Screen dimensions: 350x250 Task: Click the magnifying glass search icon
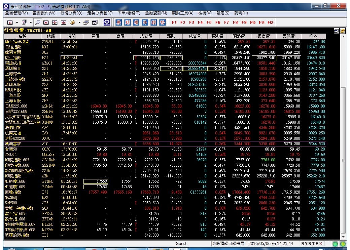click(38, 23)
